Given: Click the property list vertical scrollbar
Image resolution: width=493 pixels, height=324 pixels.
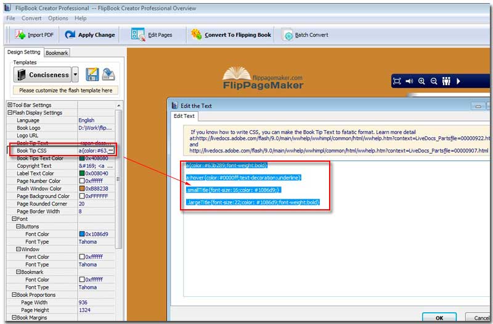Looking at the screenshot, I should tap(118, 180).
